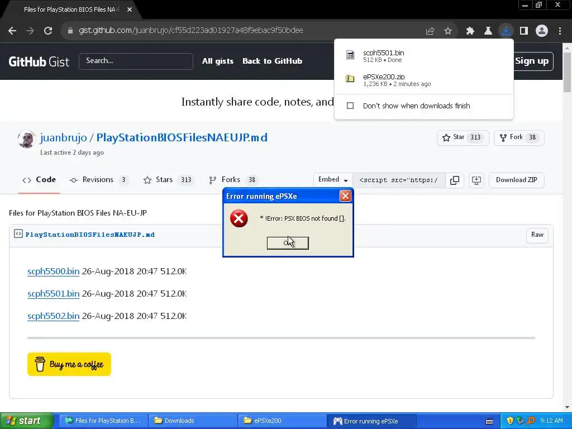Viewport: 572px width, 429px height.
Task: Click the PlayStationBIOSFilesNAEUJP.md title link
Action: point(182,137)
